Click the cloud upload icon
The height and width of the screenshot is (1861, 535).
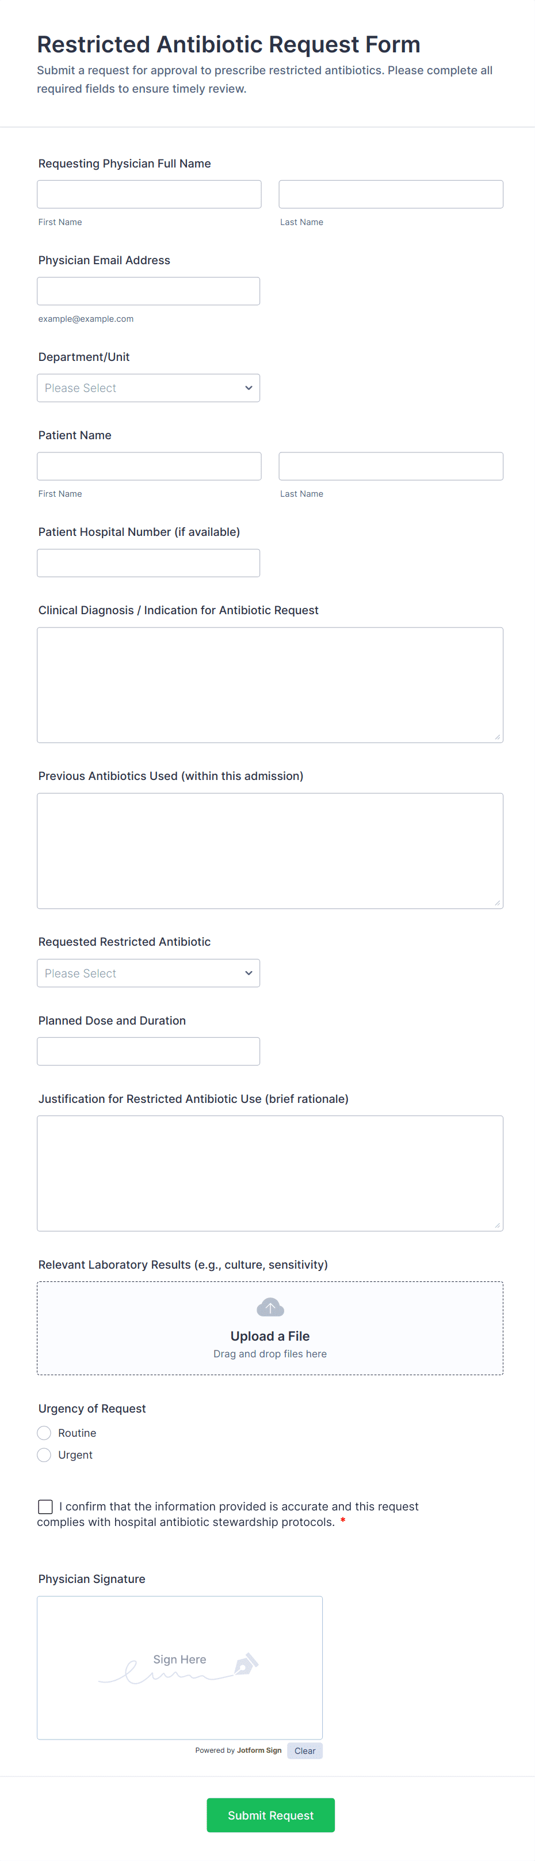click(x=270, y=1307)
